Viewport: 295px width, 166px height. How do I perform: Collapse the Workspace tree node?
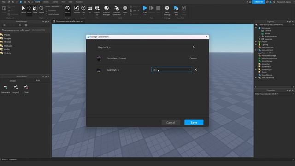256,28
